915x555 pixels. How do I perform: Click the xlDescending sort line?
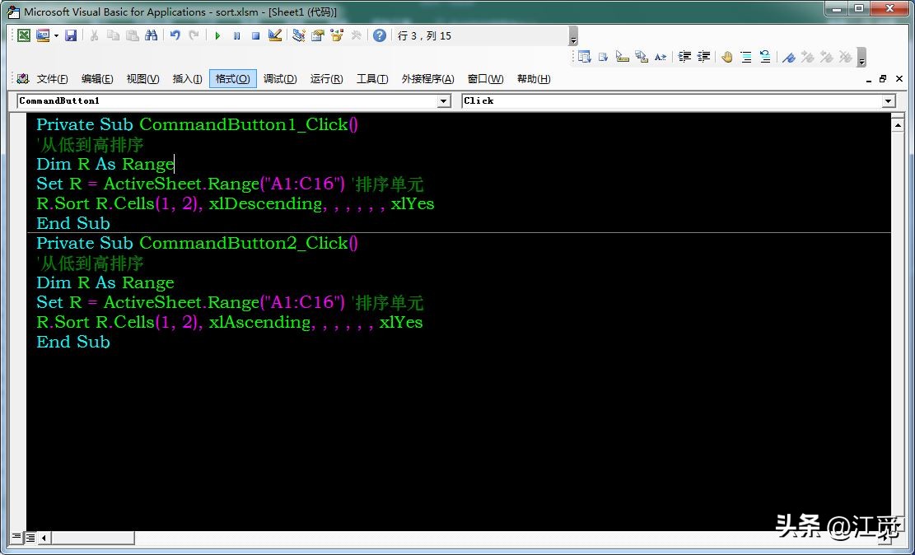tap(236, 203)
